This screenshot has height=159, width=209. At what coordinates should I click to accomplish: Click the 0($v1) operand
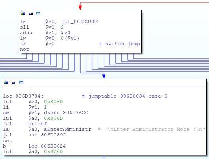point(70,38)
